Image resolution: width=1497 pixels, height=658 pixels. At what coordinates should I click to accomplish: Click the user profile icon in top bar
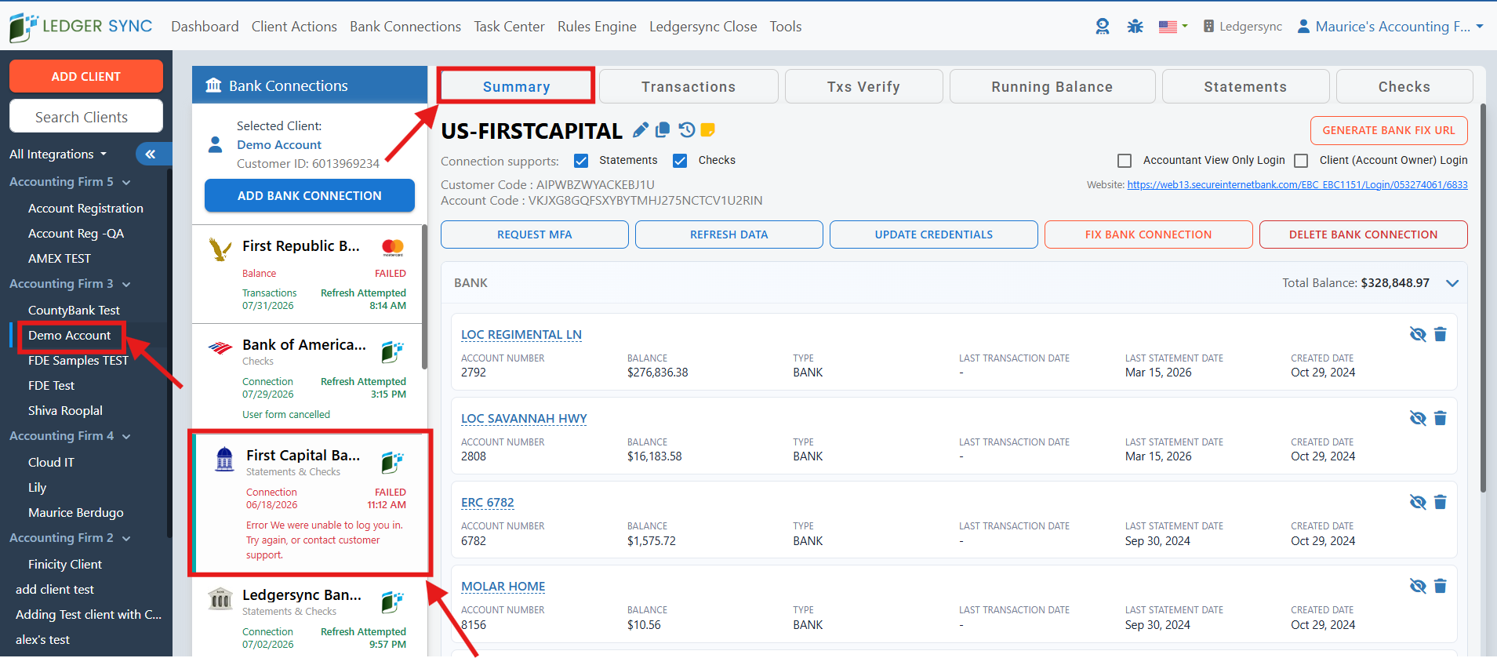coord(1303,27)
